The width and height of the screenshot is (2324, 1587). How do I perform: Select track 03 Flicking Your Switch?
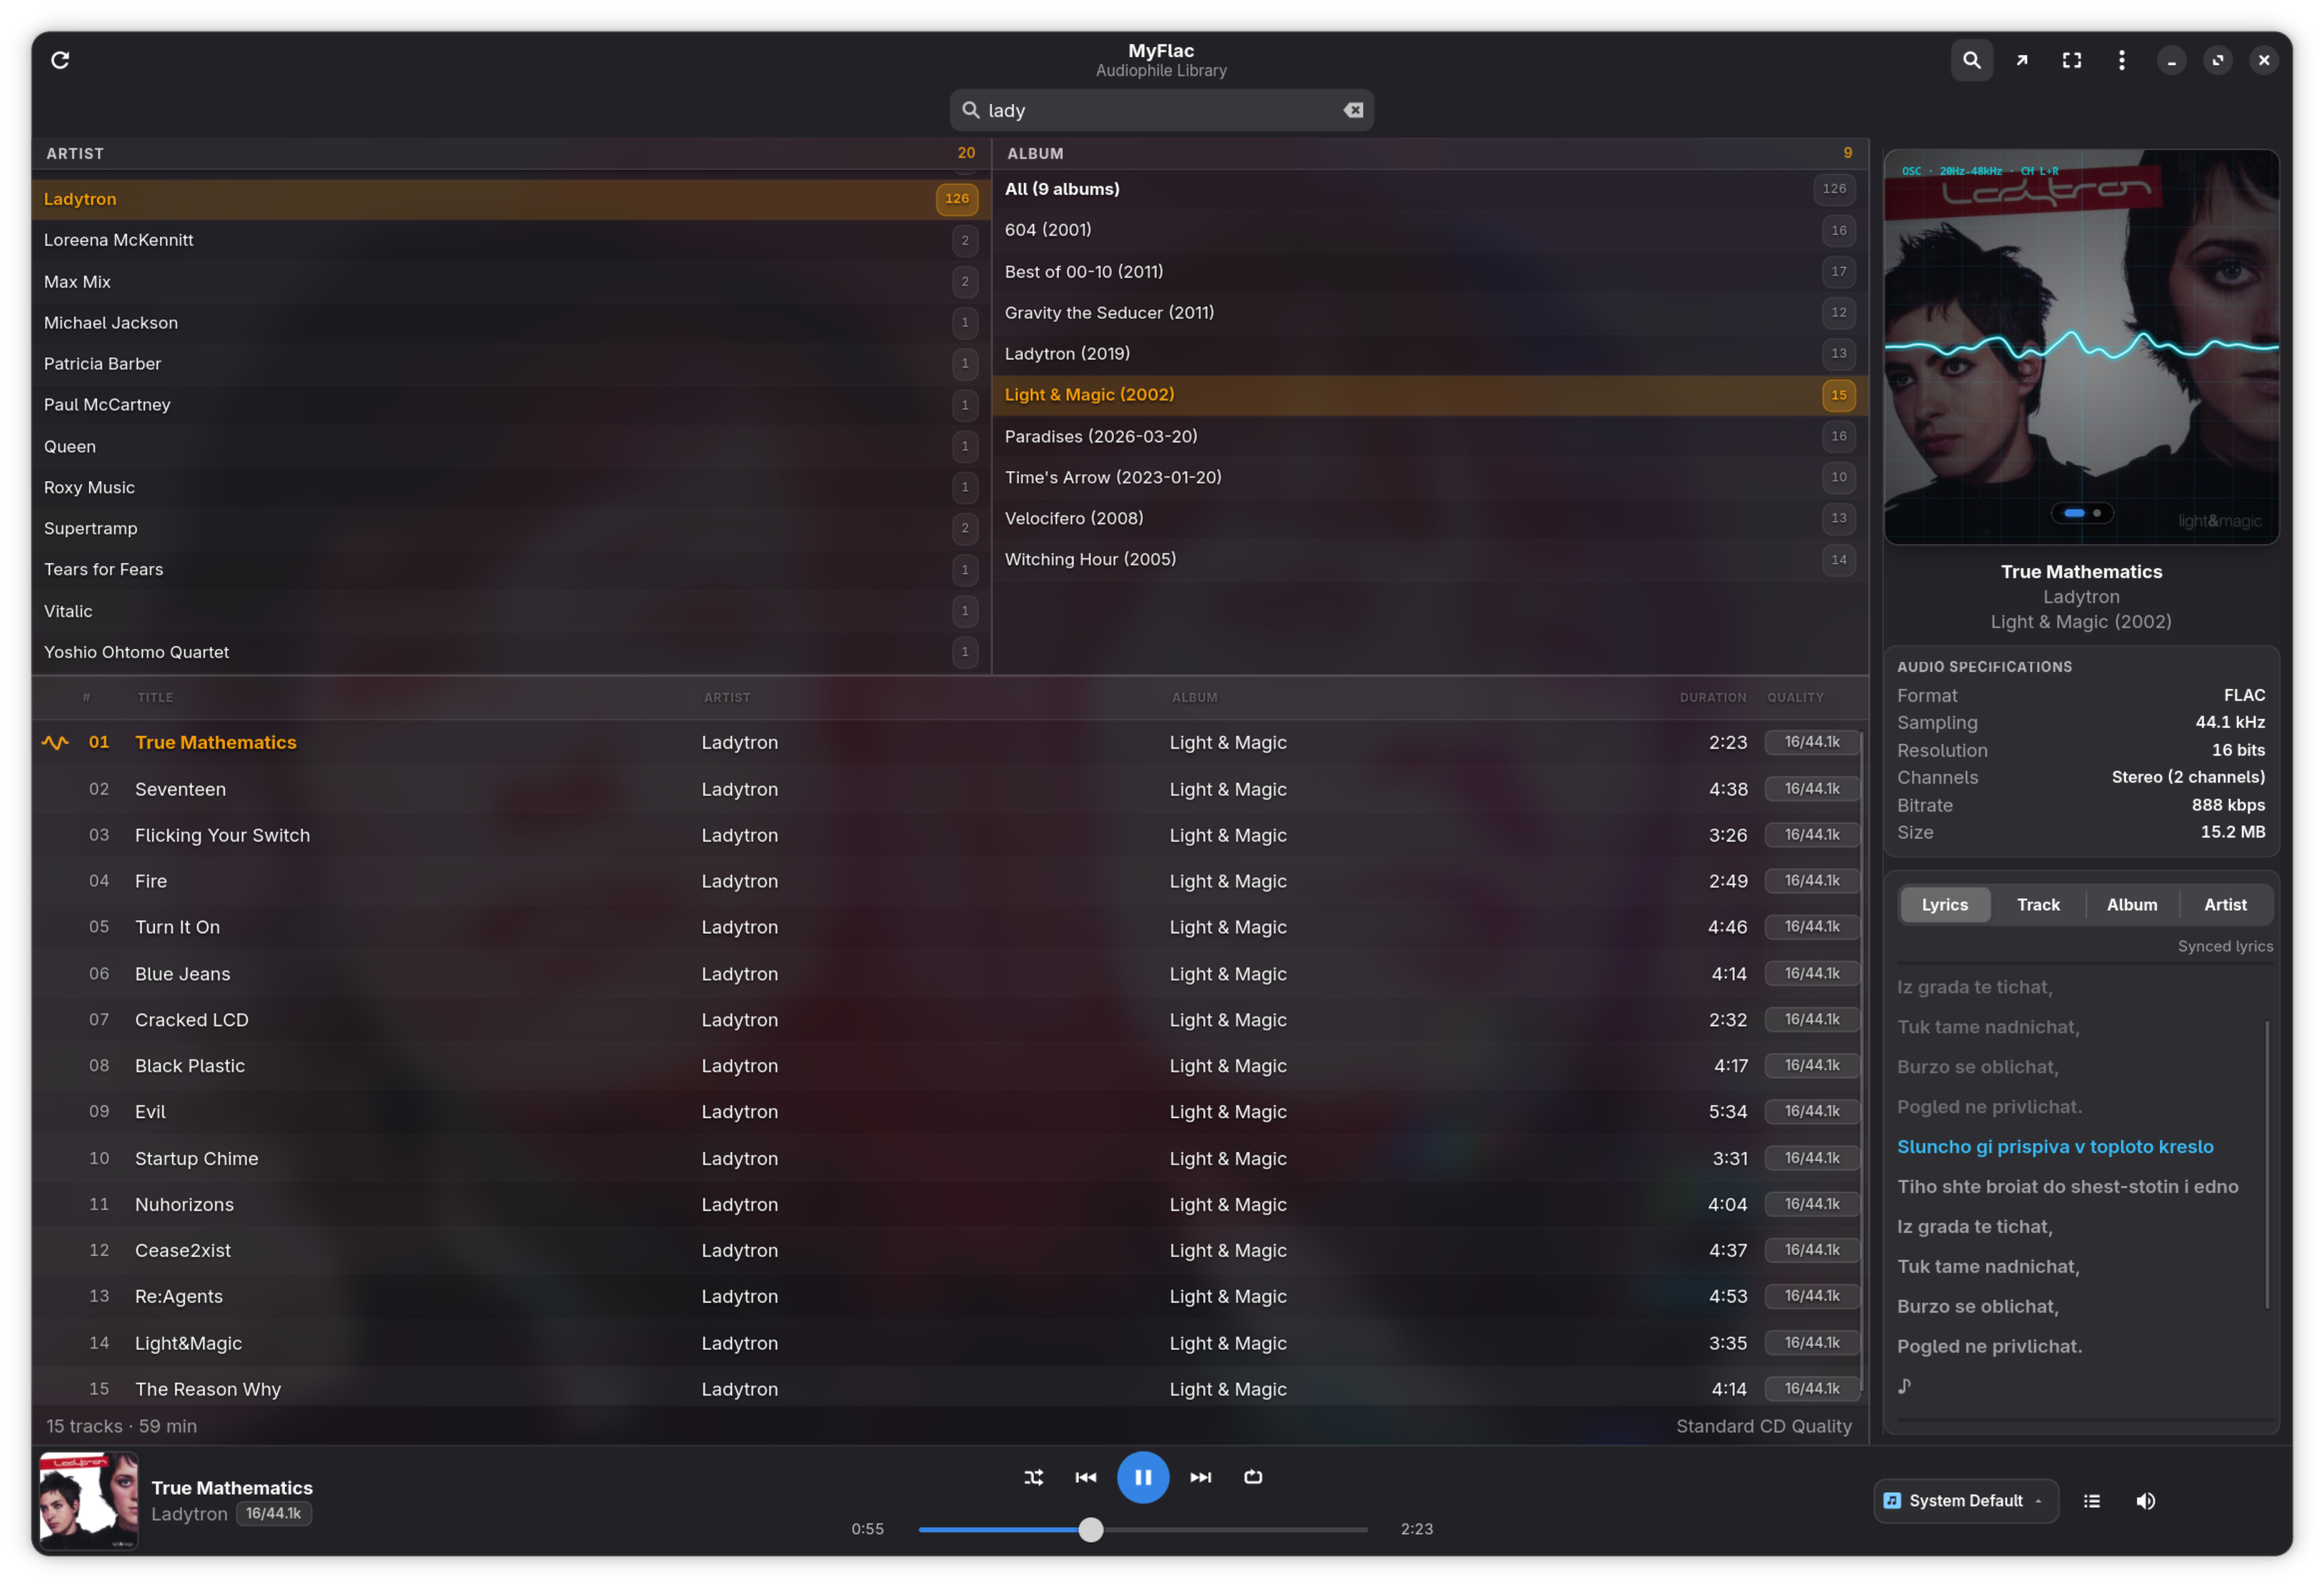point(947,835)
